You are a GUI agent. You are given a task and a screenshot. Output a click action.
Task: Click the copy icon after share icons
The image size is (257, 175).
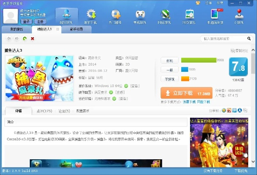(x=245, y=110)
